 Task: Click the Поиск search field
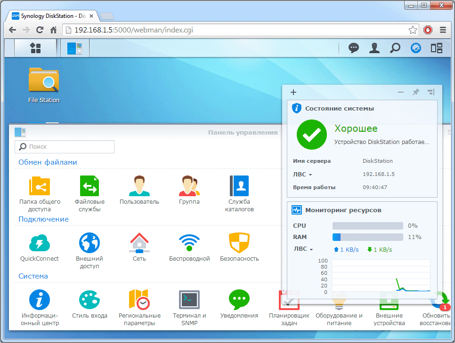[x=65, y=147]
